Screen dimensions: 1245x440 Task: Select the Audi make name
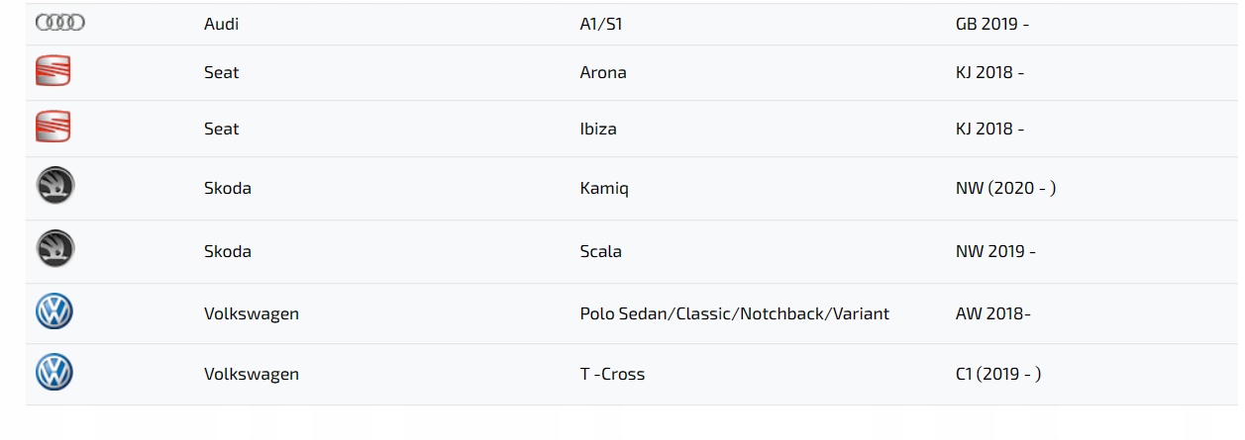[221, 24]
